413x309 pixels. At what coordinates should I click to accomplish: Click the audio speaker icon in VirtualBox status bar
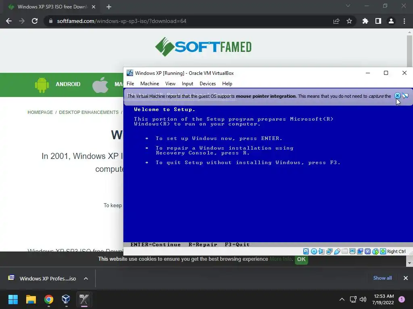(321, 251)
